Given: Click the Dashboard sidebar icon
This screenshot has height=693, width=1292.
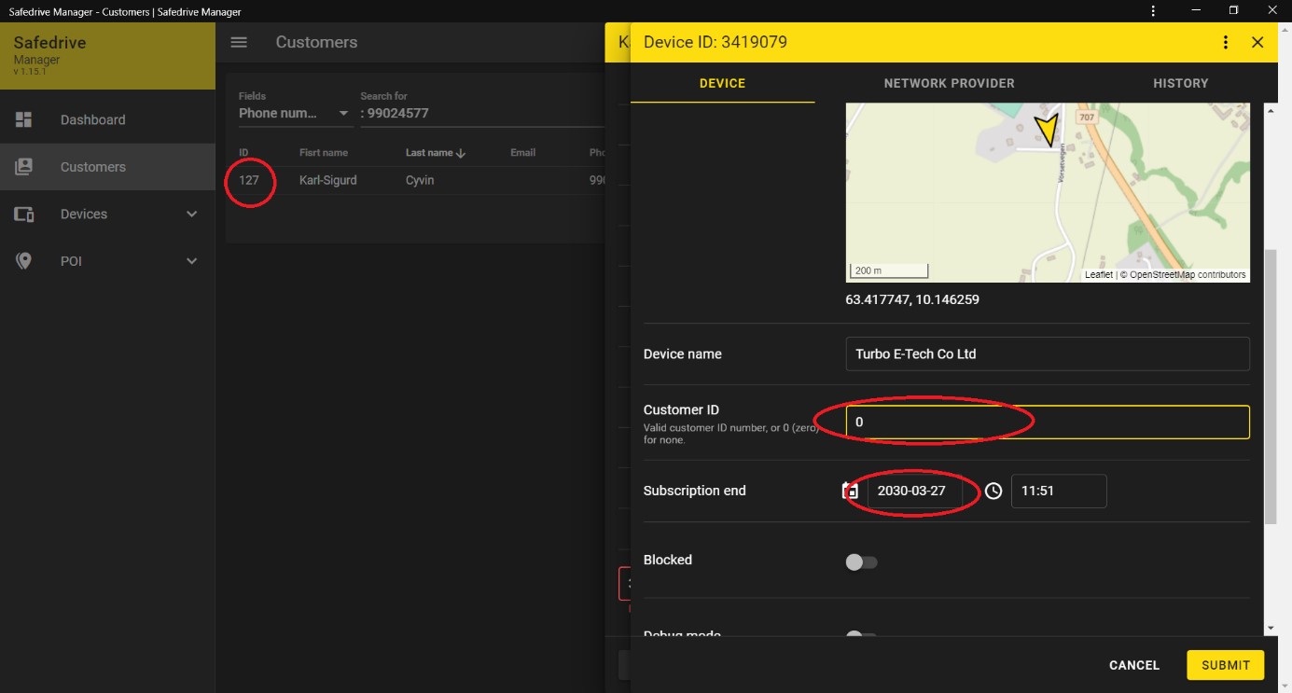Looking at the screenshot, I should [x=23, y=119].
